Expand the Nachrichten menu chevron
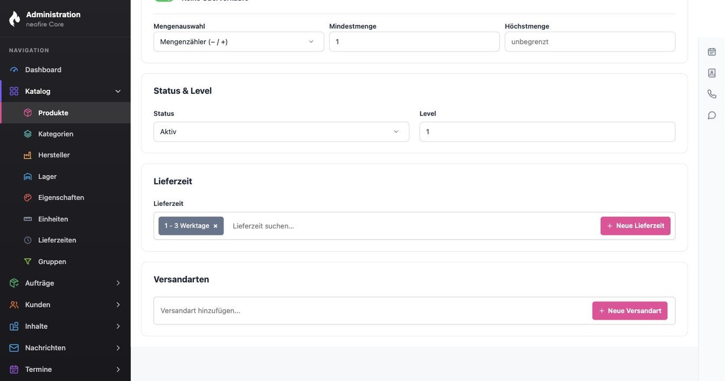This screenshot has height=381, width=725. click(x=118, y=348)
